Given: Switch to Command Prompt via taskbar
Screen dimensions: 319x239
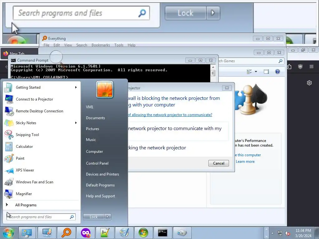Looking at the screenshot, I should [x=163, y=233].
